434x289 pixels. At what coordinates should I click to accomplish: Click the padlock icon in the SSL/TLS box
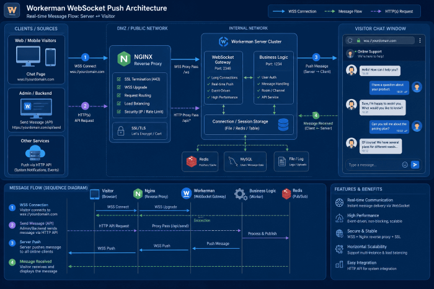[x=121, y=131]
